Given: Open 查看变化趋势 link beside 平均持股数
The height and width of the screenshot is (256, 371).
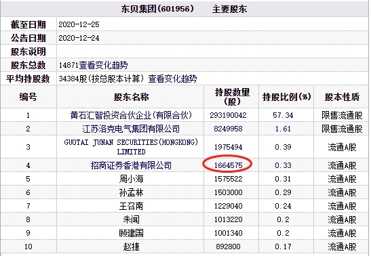Looking at the screenshot, I should tap(172, 79).
